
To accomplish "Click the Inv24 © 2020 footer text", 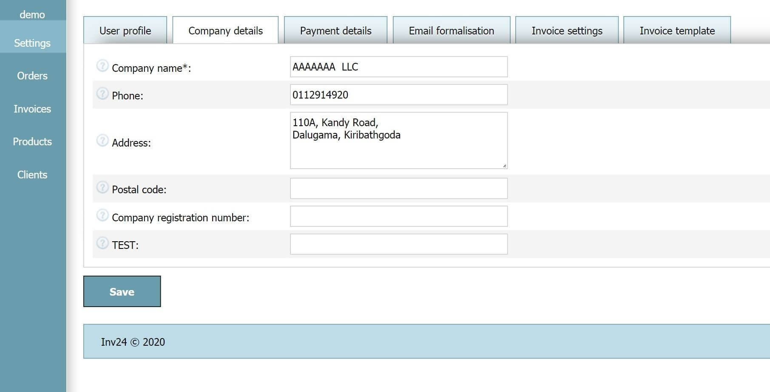I will 133,342.
